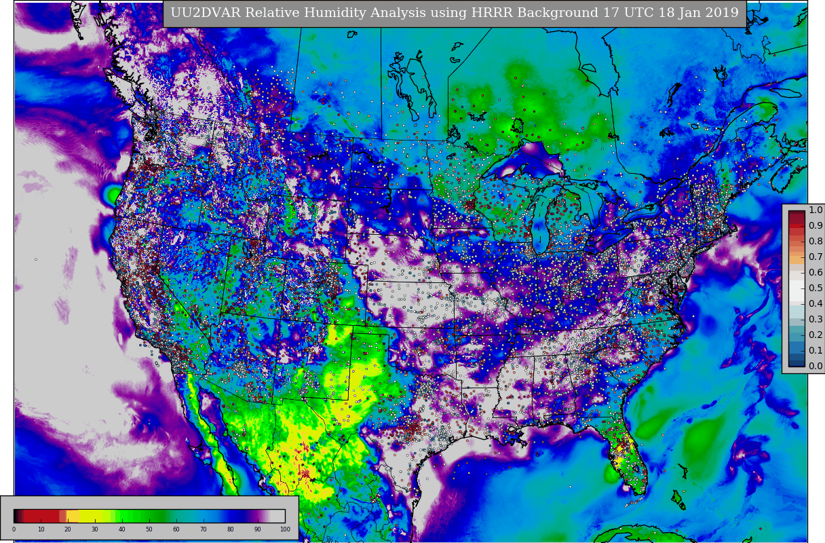Viewport: 825px width, 543px height.
Task: Pick the light gray end of the humidity colorbar
Action: click(278, 516)
